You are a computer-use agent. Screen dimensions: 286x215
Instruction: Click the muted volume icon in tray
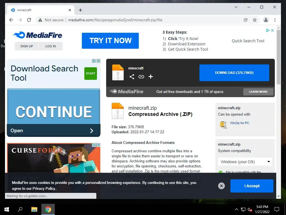point(250,209)
